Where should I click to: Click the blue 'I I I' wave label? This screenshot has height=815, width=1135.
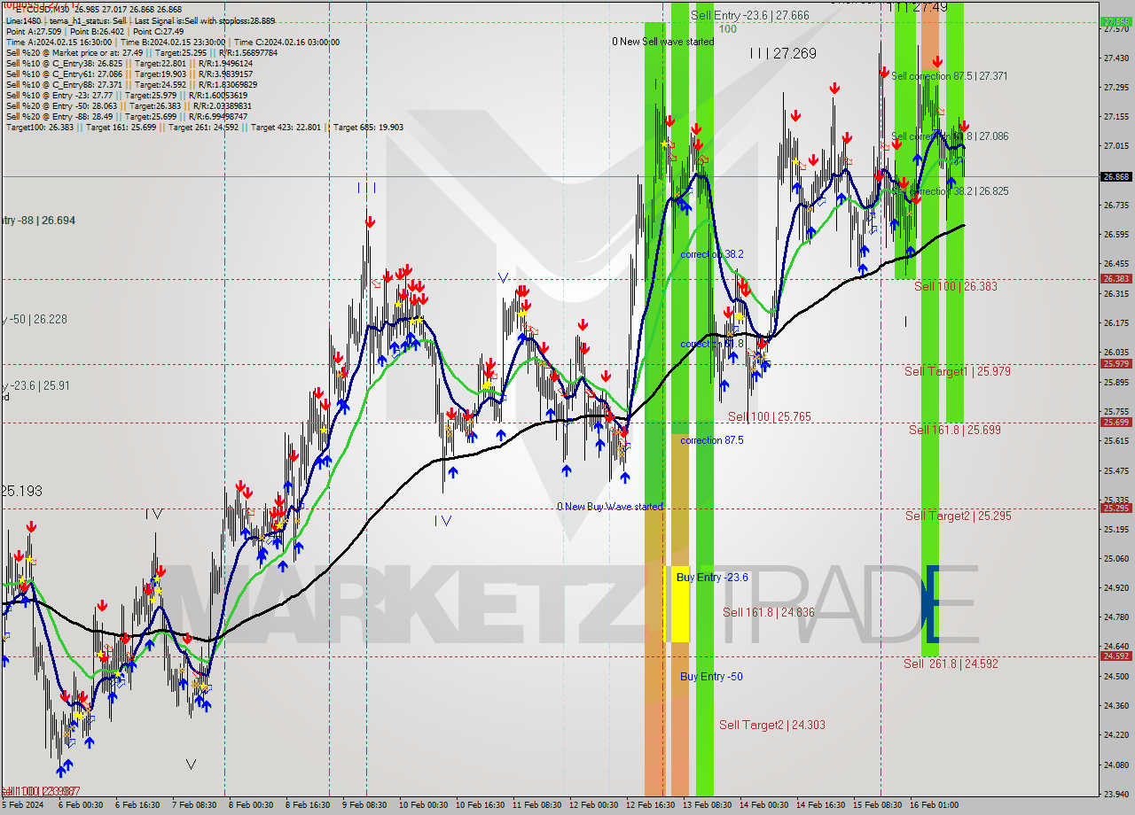366,188
